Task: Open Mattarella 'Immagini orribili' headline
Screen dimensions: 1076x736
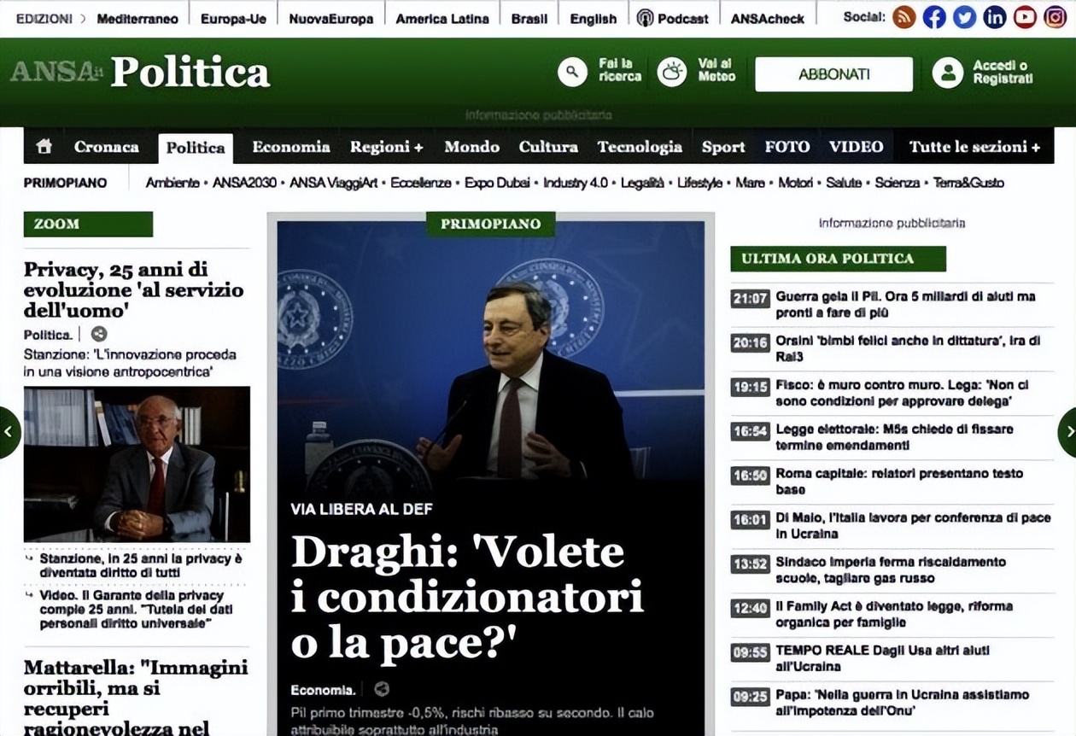Action: (136, 697)
